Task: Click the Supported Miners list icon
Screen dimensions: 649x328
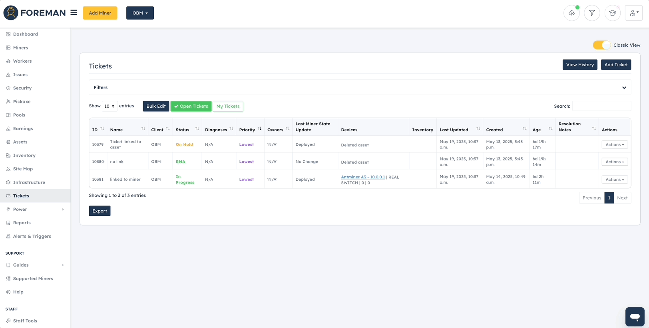Action: [x=8, y=279]
